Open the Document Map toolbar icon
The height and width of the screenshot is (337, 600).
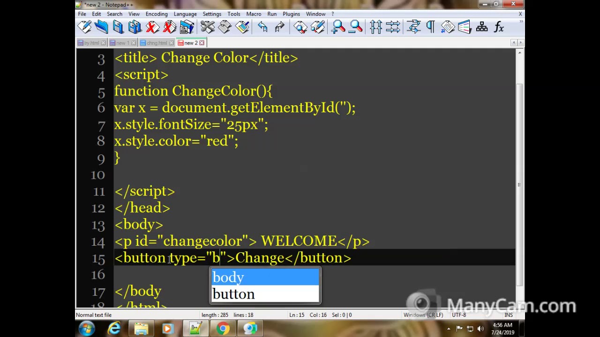[465, 27]
